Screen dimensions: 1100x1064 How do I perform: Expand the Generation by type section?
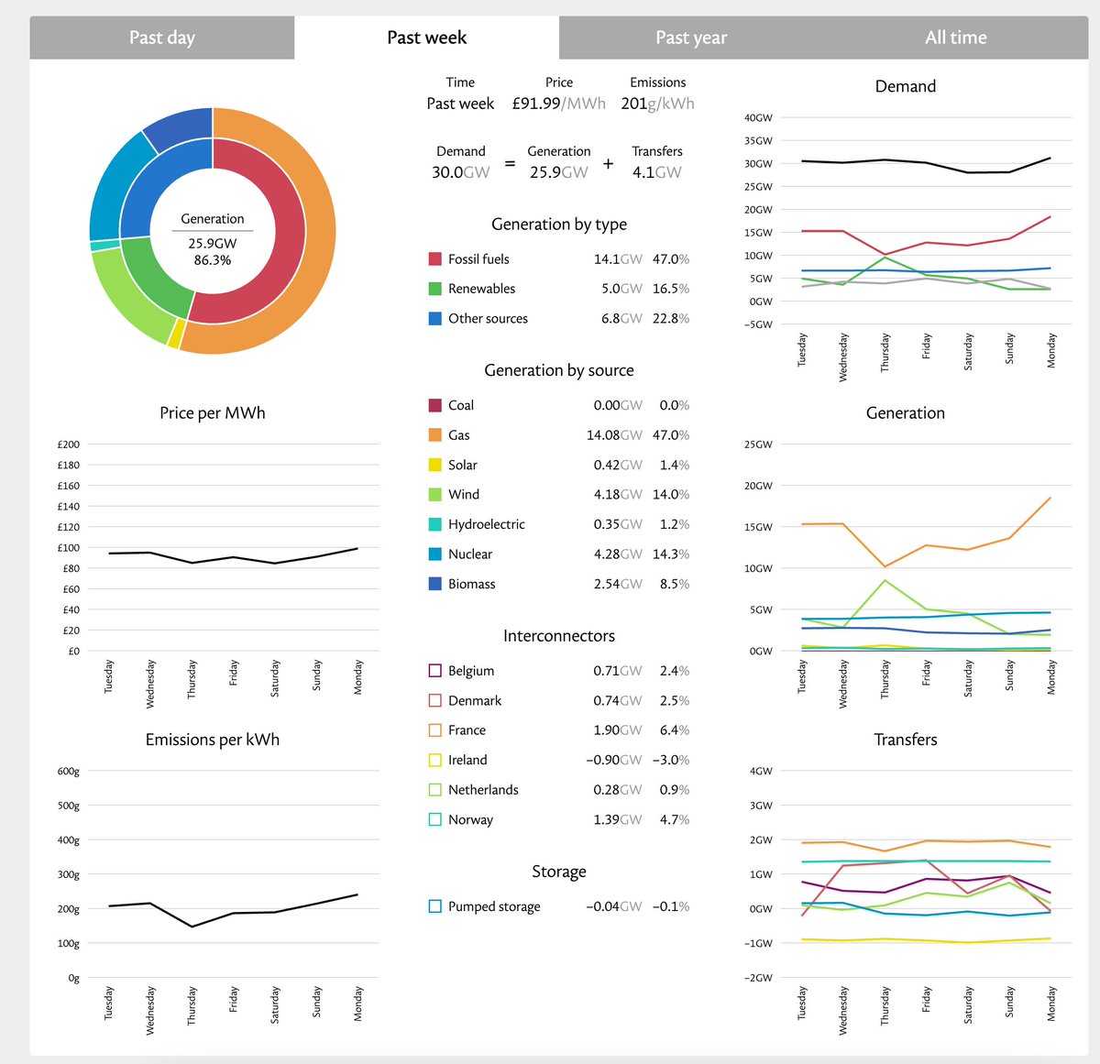click(x=559, y=224)
